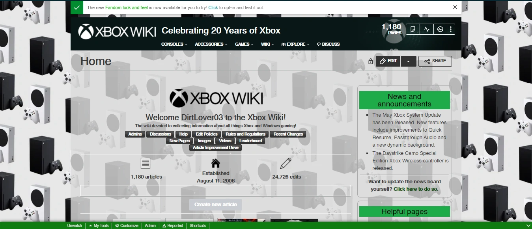The height and width of the screenshot is (229, 532).
Task: Click the 'Home' page title
Action: coord(96,61)
